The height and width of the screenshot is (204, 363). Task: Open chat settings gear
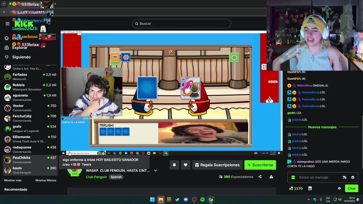339,188
